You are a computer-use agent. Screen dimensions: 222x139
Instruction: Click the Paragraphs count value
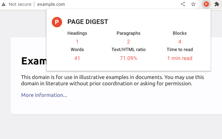pyautogui.click(x=128, y=42)
